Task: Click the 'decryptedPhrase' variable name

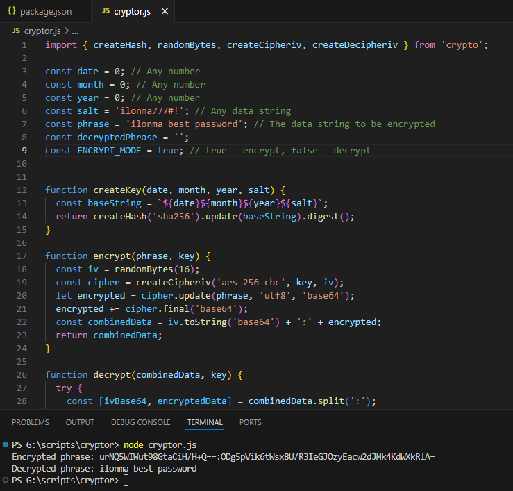Action: [117, 138]
